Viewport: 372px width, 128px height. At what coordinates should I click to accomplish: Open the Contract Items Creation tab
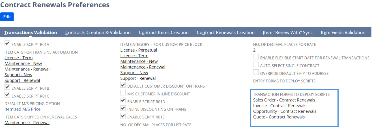(164, 32)
